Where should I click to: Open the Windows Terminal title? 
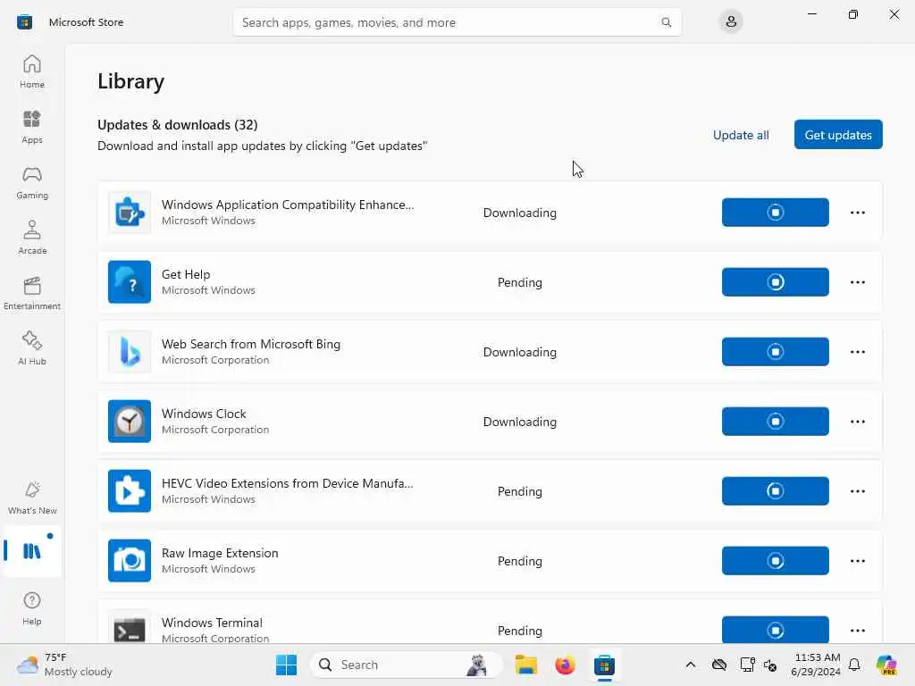pyautogui.click(x=212, y=623)
